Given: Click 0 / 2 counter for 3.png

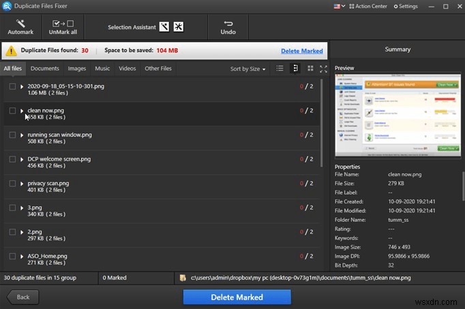Looking at the screenshot, I should coord(306,208).
